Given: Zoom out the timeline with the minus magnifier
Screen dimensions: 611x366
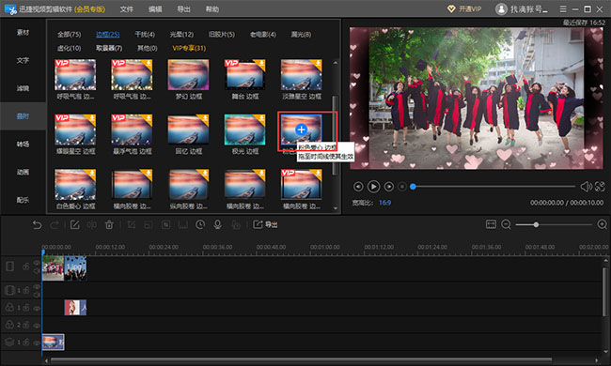Looking at the screenshot, I should coord(506,224).
